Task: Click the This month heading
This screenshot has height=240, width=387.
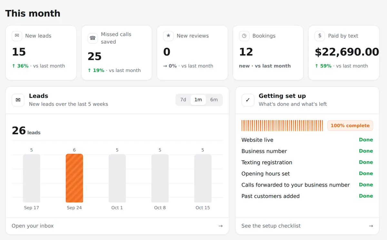Action: pos(33,13)
